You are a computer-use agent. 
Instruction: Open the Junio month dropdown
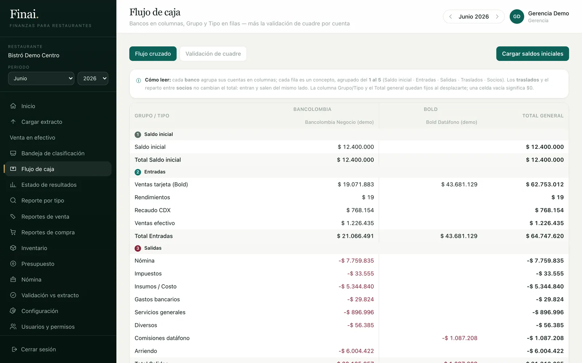pyautogui.click(x=41, y=78)
